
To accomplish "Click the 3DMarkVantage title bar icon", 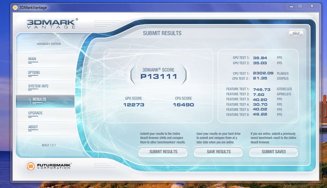I will pos(15,8).
